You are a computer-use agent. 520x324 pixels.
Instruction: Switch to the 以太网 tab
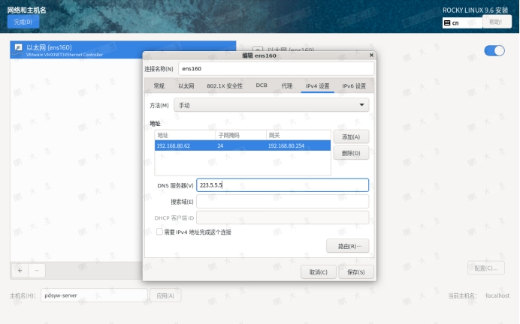186,85
